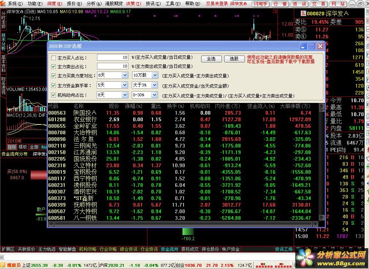Open the 关联报价 bottom tab
This screenshot has height=269, width=369.
click(x=26, y=249)
